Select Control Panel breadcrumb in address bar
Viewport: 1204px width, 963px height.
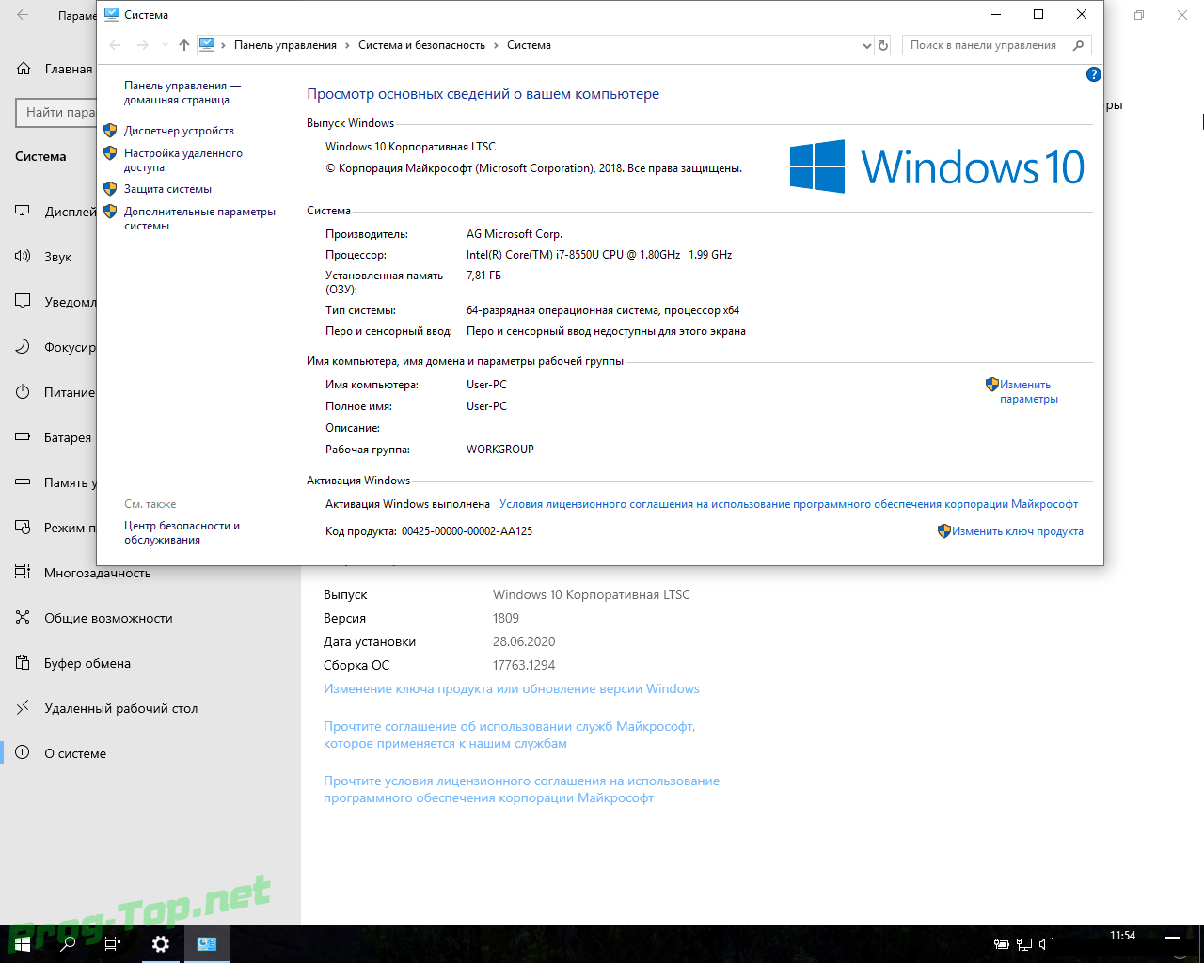pos(285,45)
